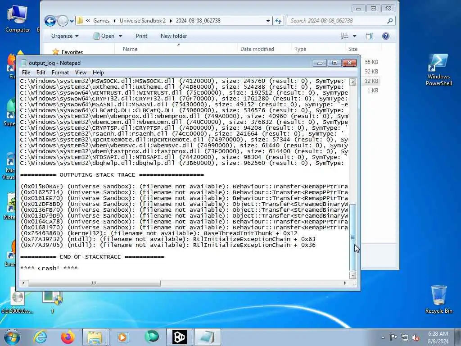
Task: Select the shield installer desktop icon
Action: click(x=52, y=300)
